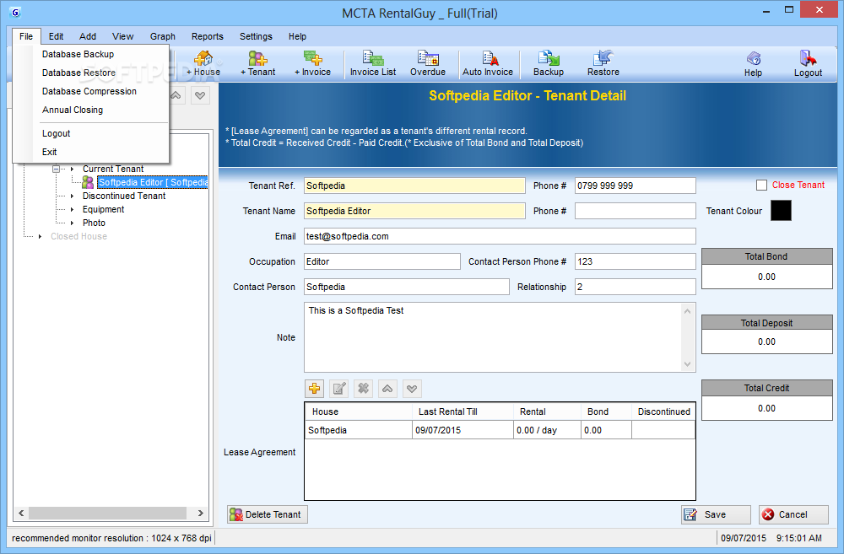The image size is (844, 554).
Task: Open the Settings menu
Action: point(256,36)
